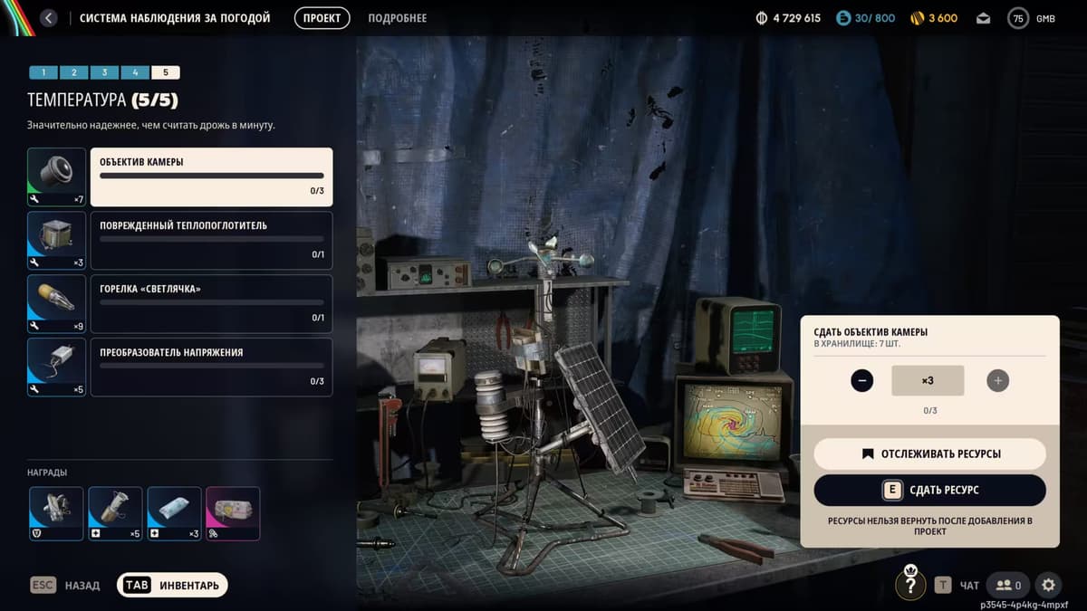Click the back arrow icon
This screenshot has width=1087, height=611.
tap(49, 18)
